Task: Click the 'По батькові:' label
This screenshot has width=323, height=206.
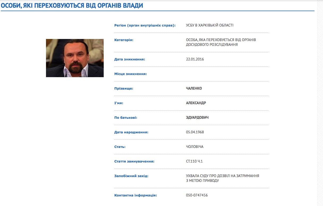Action: [x=125, y=117]
